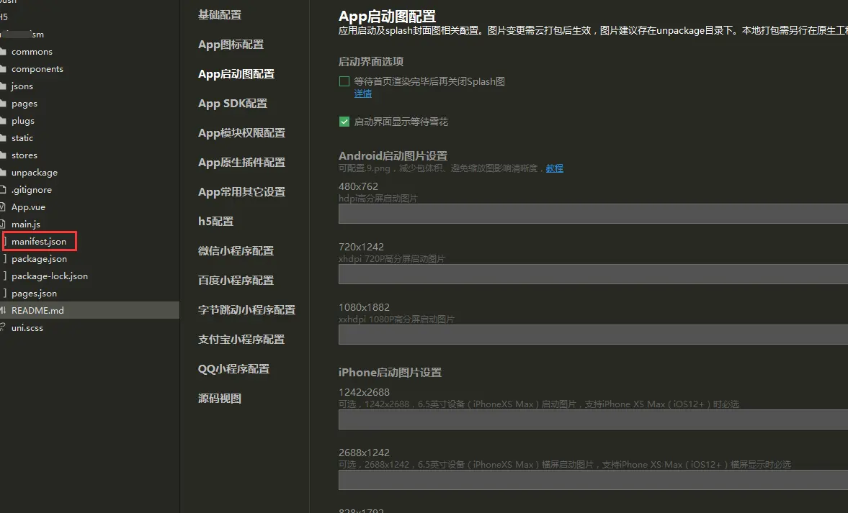
Task: Uncheck 启动界面显示等待雪花 checkbox
Action: pyautogui.click(x=344, y=122)
